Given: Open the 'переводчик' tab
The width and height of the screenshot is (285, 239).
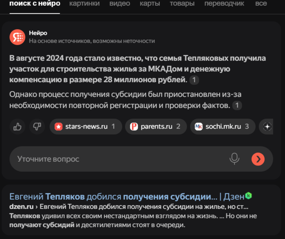Looking at the screenshot, I should point(224,4).
